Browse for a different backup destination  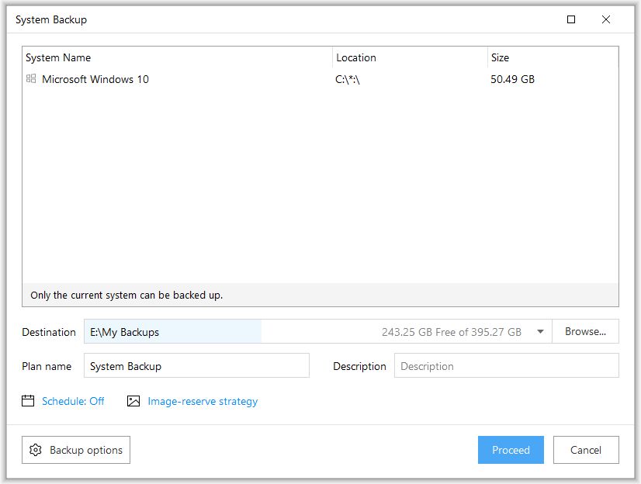click(x=584, y=331)
